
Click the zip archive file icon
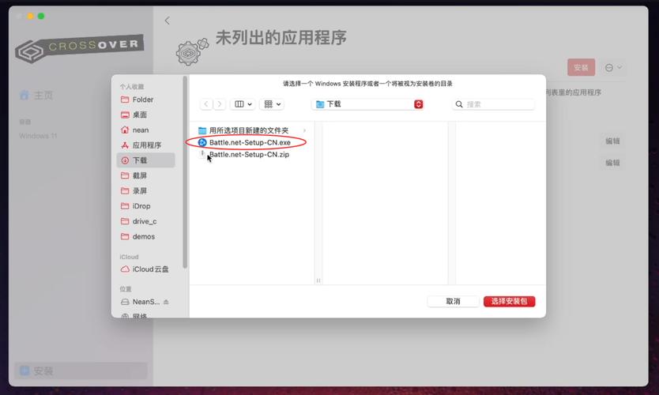coord(202,154)
